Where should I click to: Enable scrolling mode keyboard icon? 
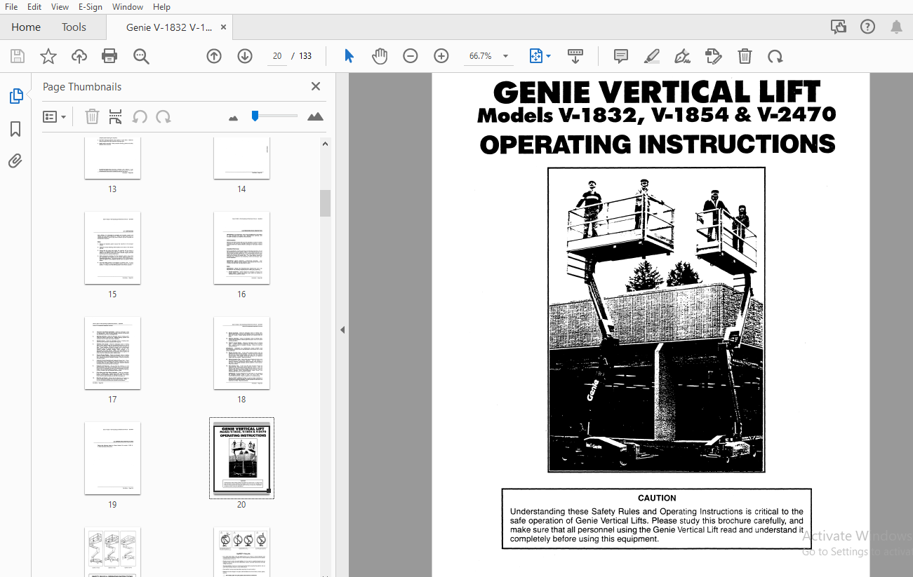575,56
